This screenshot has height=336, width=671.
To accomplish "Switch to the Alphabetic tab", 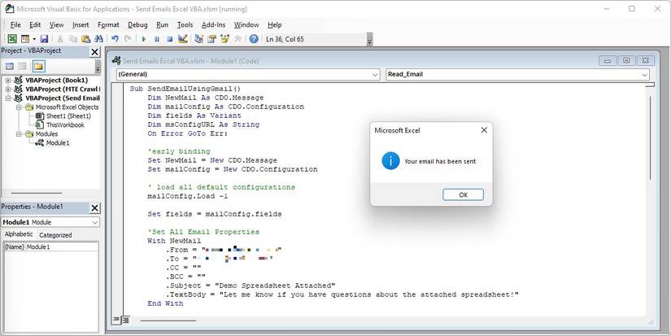I will pos(19,234).
